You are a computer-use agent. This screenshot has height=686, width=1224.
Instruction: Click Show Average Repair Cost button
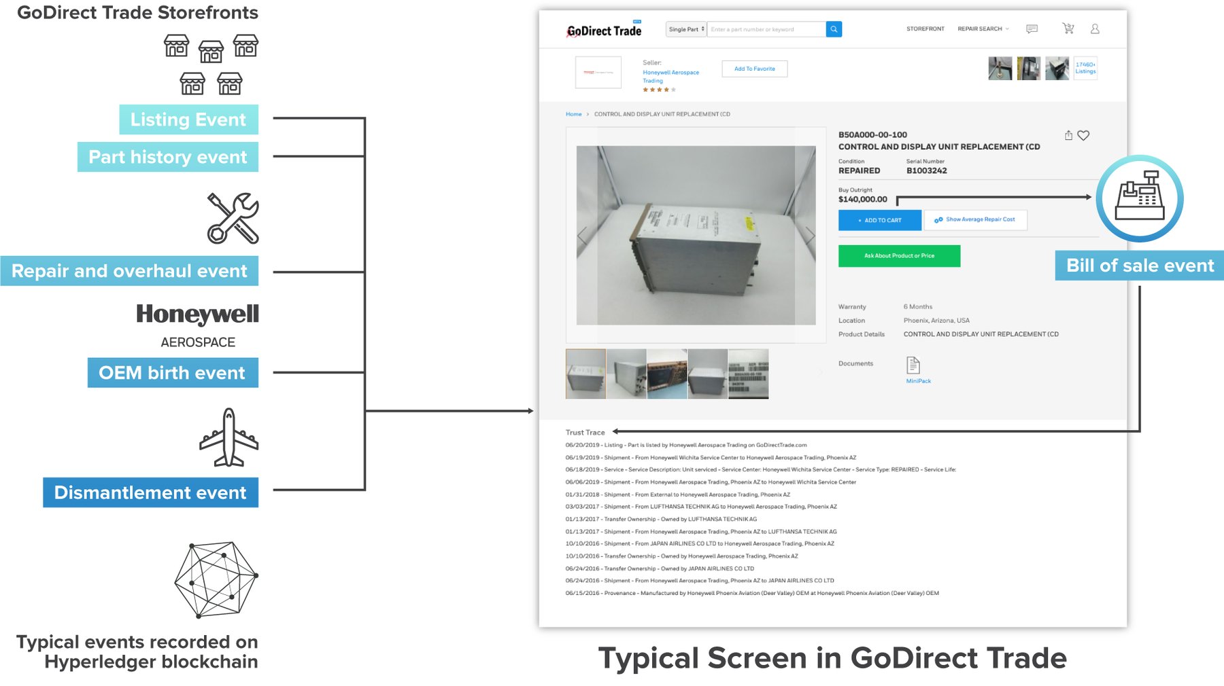coord(975,220)
